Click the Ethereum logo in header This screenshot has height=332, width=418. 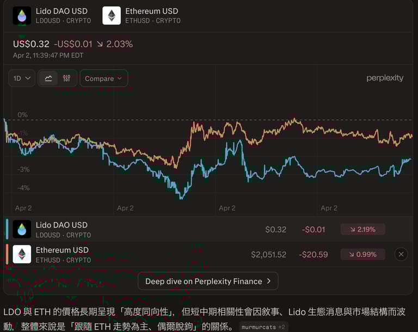click(112, 16)
